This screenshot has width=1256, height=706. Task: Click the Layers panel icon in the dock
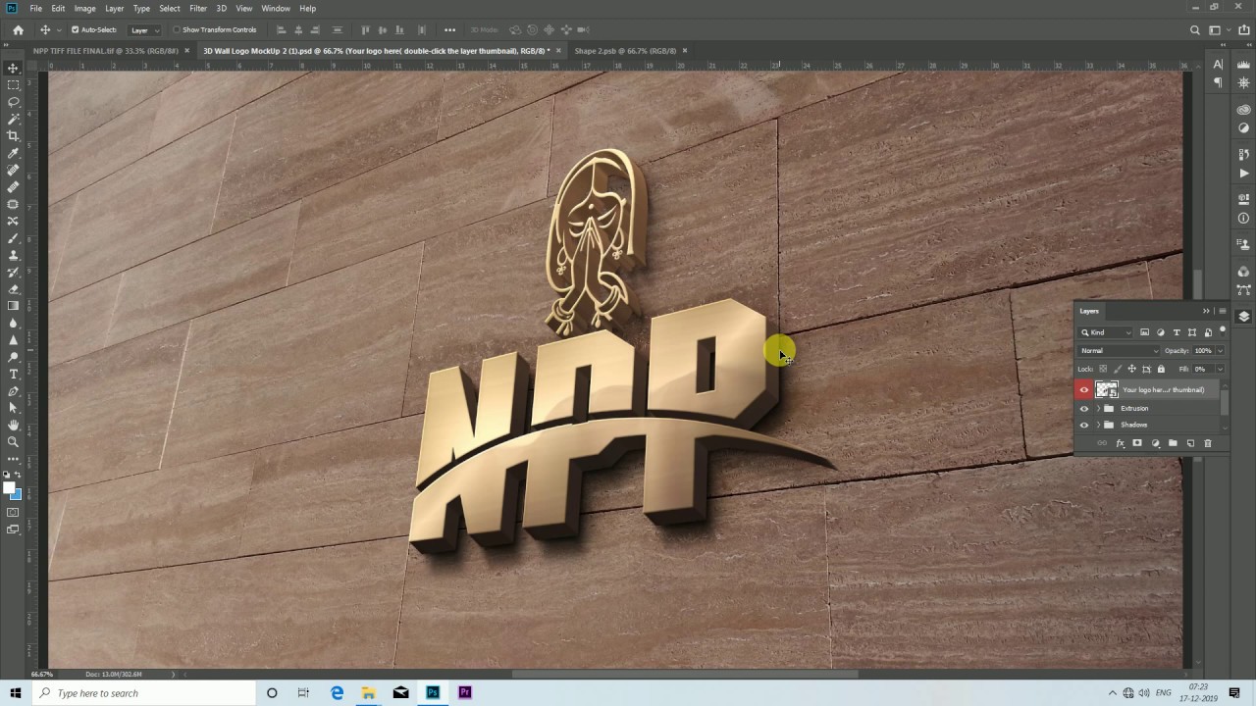(x=1244, y=316)
